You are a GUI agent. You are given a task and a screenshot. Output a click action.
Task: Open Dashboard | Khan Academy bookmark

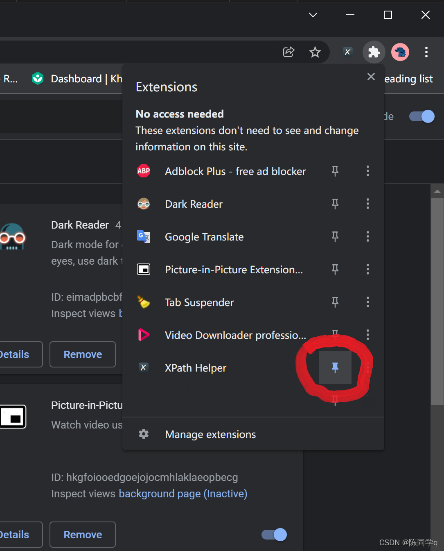tap(77, 79)
